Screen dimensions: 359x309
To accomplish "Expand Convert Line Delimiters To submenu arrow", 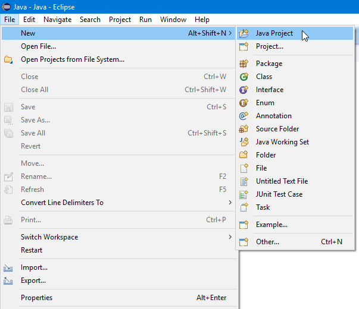I will point(230,203).
